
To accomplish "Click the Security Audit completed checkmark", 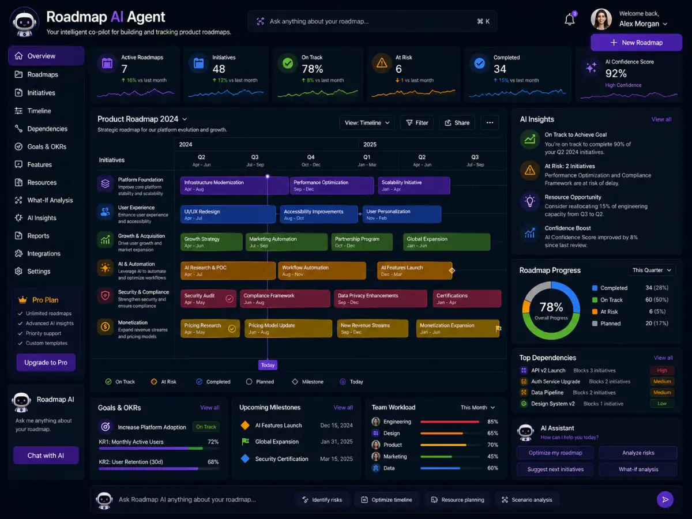I will tap(230, 299).
